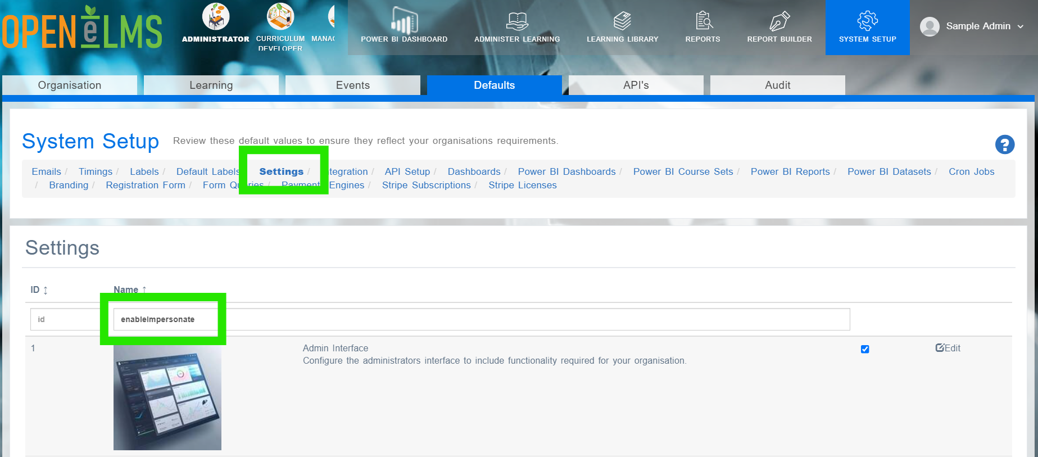Switch to Curriculum Developer role icon
The image size is (1038, 457).
pos(280,17)
